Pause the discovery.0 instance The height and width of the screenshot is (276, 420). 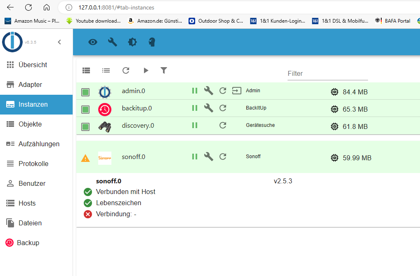[195, 125]
